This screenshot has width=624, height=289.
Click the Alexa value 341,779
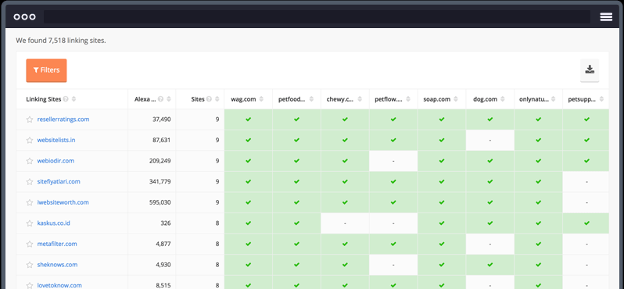tap(160, 181)
